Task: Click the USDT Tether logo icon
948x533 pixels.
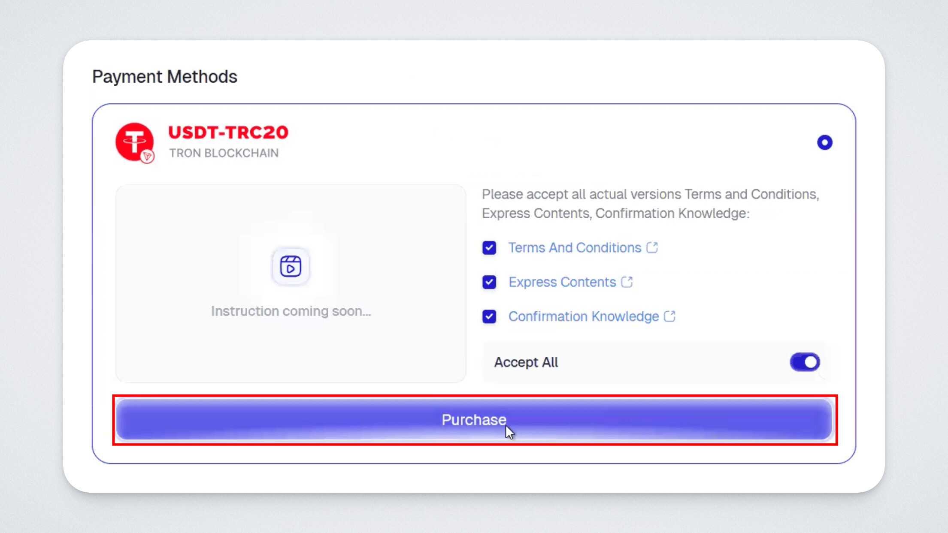Action: click(134, 141)
